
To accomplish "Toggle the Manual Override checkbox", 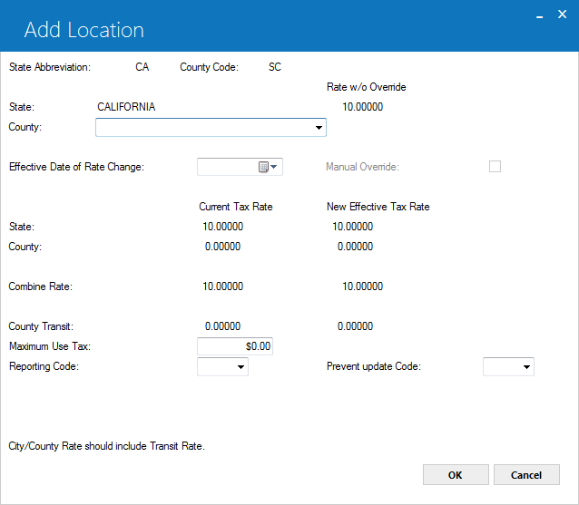I will click(495, 166).
